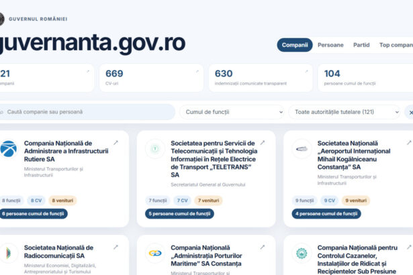
Task: Open external link arrow on TELETRANS card
Action: point(263,143)
